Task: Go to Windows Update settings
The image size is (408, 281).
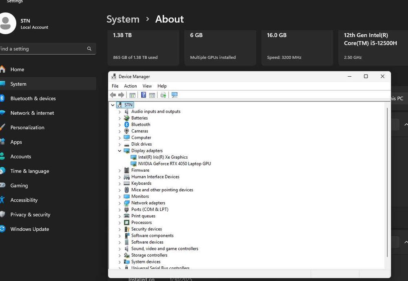Action: pos(29,229)
